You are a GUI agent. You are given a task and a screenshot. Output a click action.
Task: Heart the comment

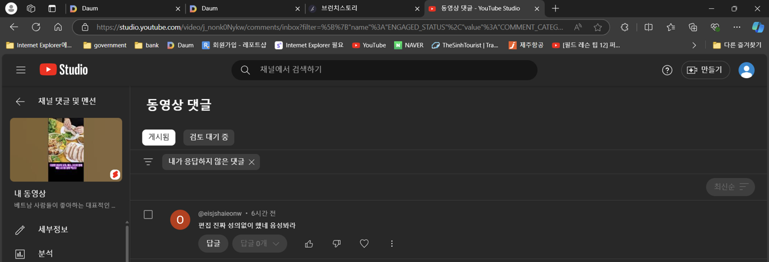pos(364,243)
